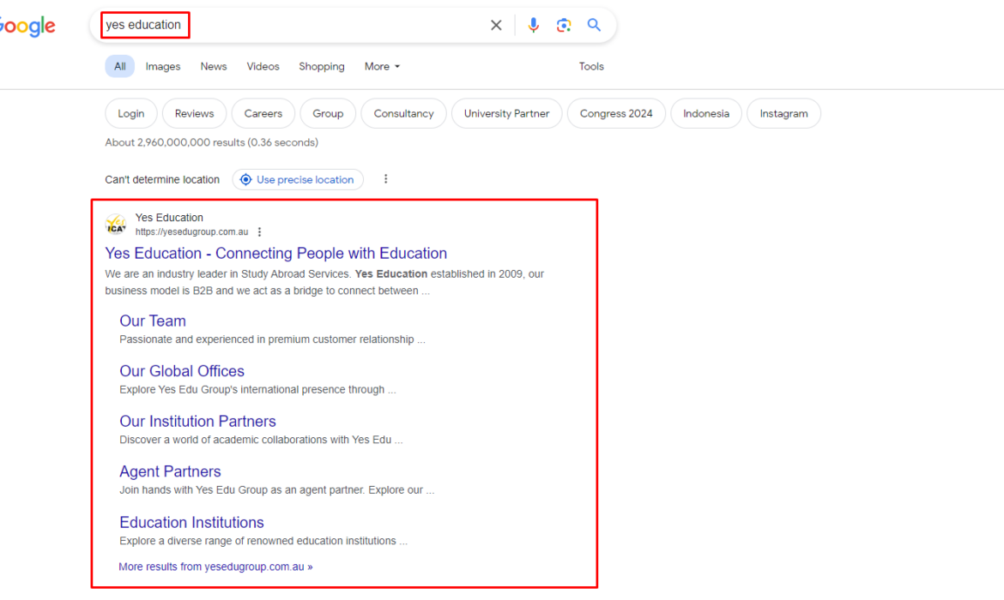
Task: Expand the More dropdown
Action: pyautogui.click(x=382, y=67)
